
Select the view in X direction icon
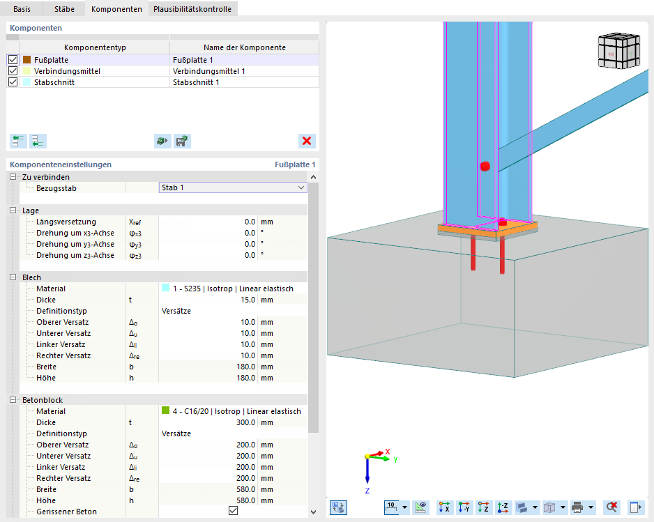coord(444,507)
